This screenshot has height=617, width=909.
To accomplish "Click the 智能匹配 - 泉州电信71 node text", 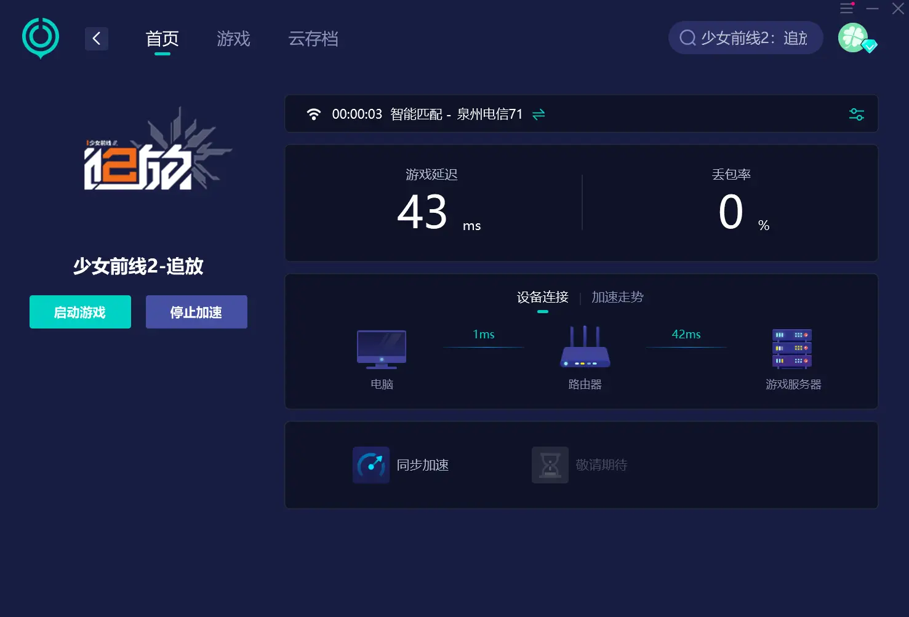I will tap(456, 114).
